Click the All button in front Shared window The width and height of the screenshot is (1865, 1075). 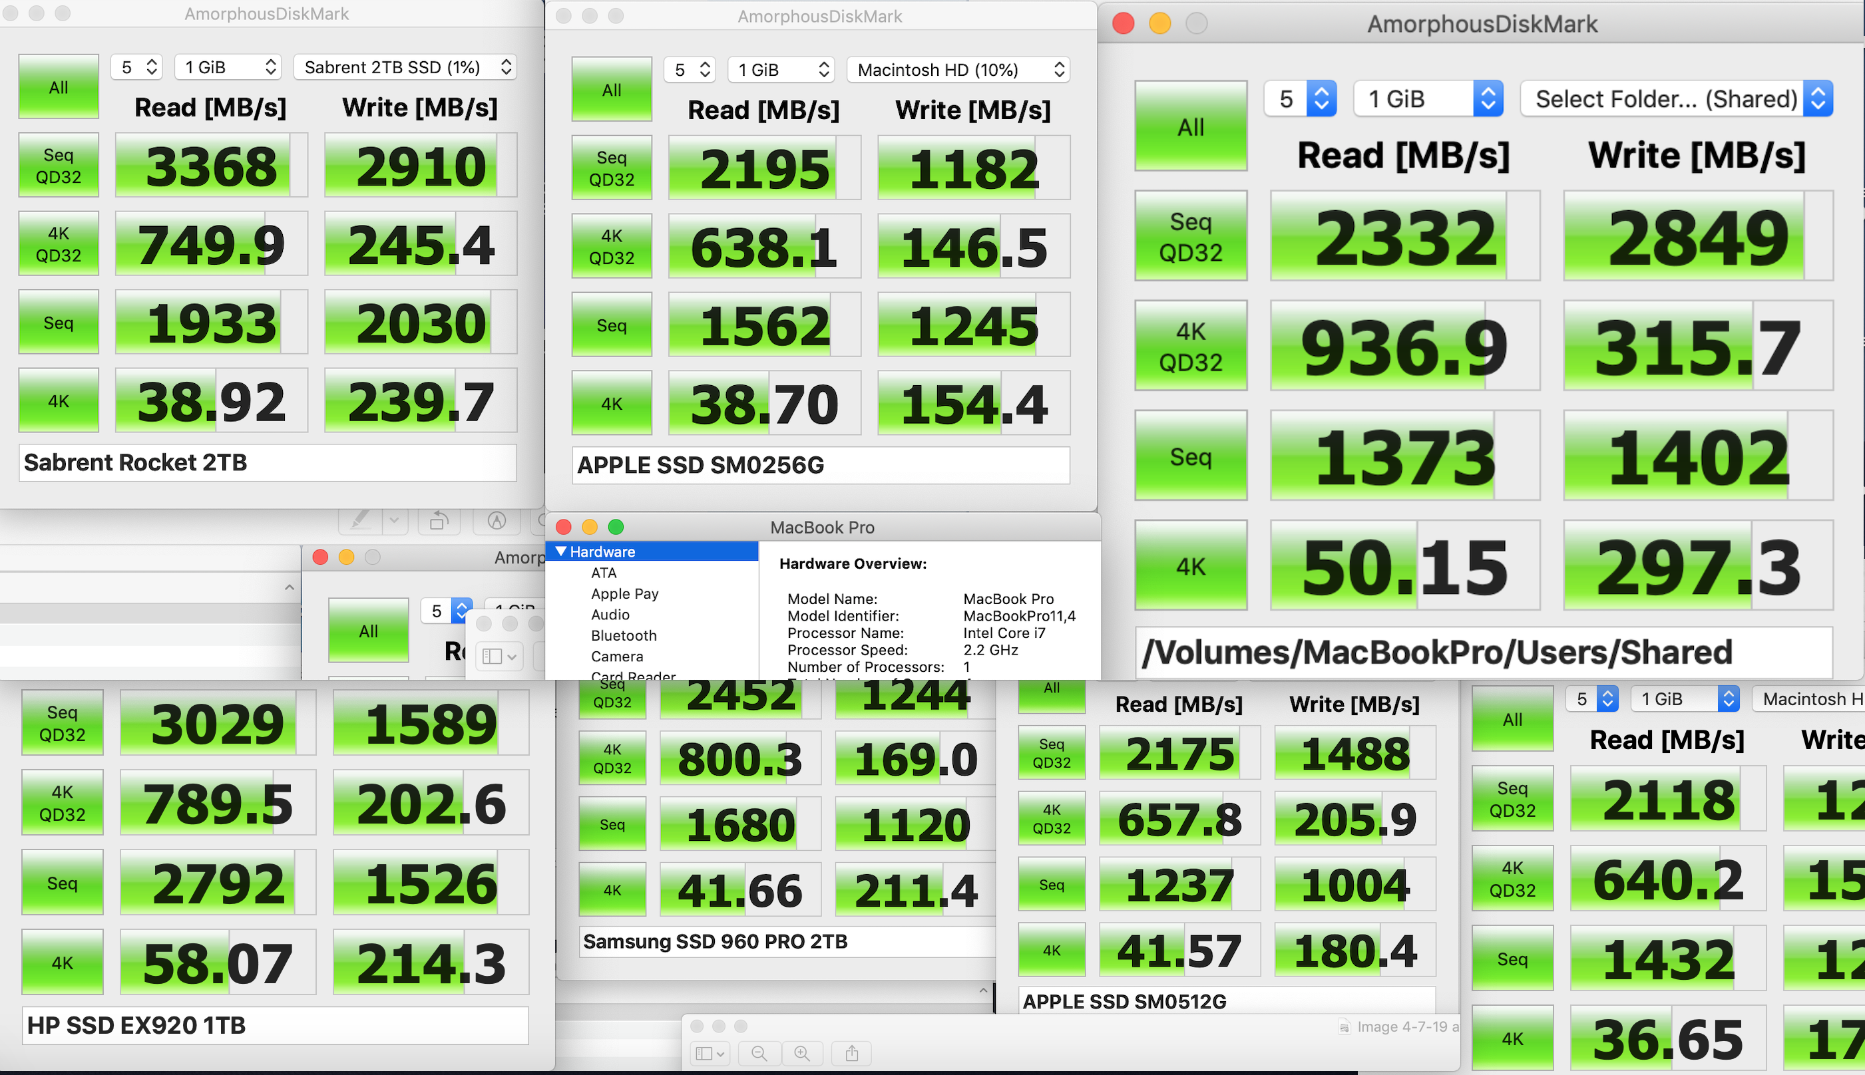1191,126
